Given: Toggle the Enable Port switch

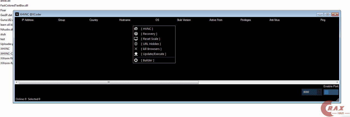Looking at the screenshot, I should pyautogui.click(x=331, y=92).
